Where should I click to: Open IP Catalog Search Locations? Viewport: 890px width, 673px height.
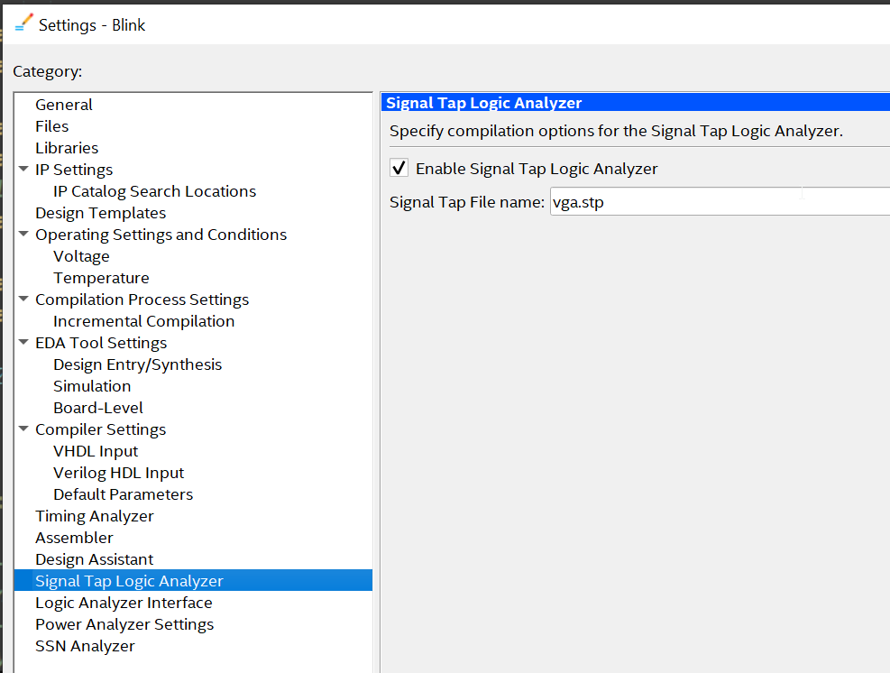coord(154,191)
